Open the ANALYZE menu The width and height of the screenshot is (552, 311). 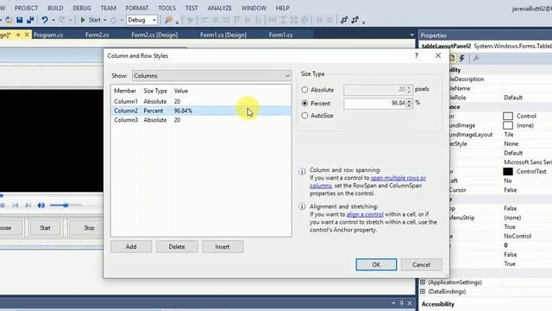pyautogui.click(x=220, y=8)
